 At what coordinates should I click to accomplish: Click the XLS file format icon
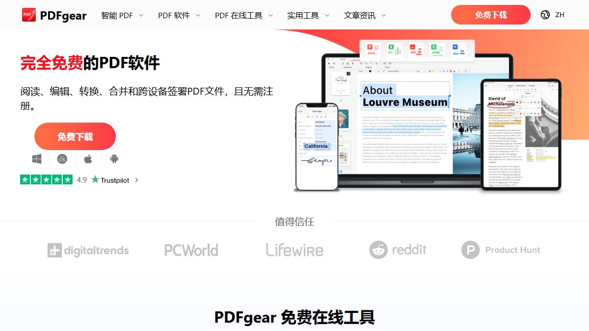[x=394, y=50]
